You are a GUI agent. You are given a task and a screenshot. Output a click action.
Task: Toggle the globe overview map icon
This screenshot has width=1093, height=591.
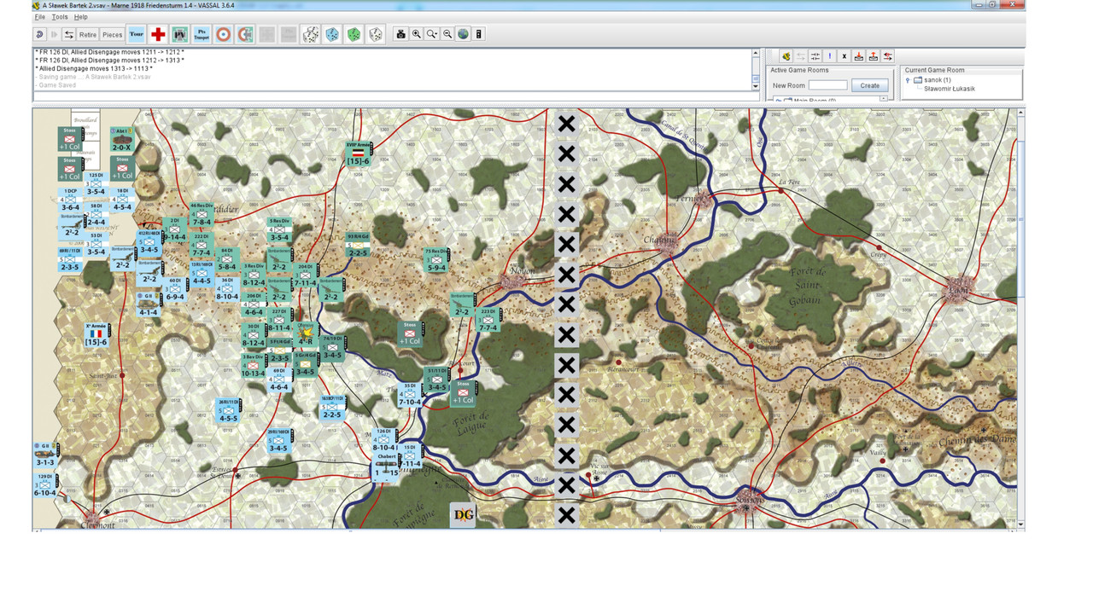[463, 34]
